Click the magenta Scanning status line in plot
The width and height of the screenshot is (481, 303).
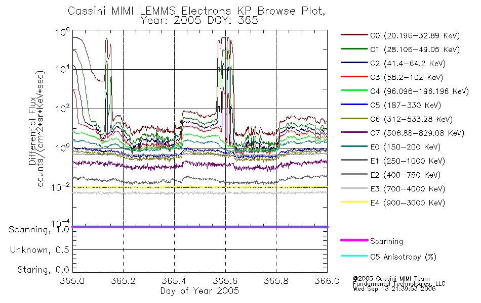click(x=200, y=227)
